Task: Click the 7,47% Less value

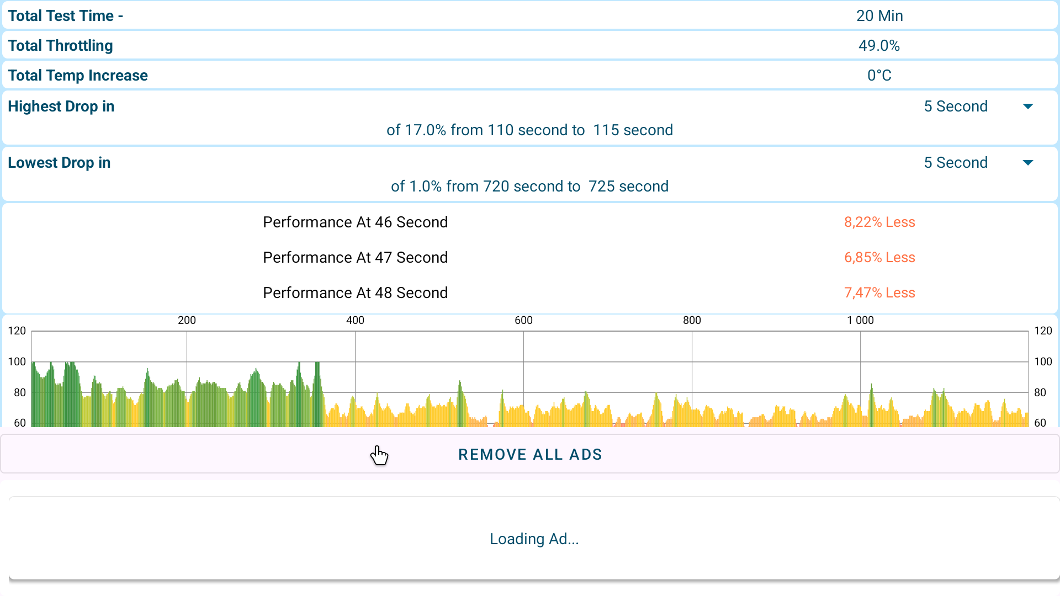Action: click(879, 293)
